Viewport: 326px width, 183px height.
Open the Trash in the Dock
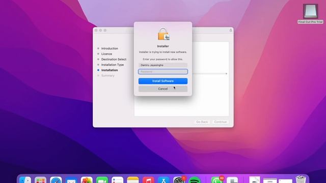(x=301, y=179)
